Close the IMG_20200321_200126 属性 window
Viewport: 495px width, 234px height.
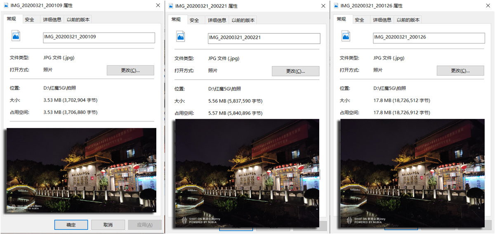tap(488, 6)
